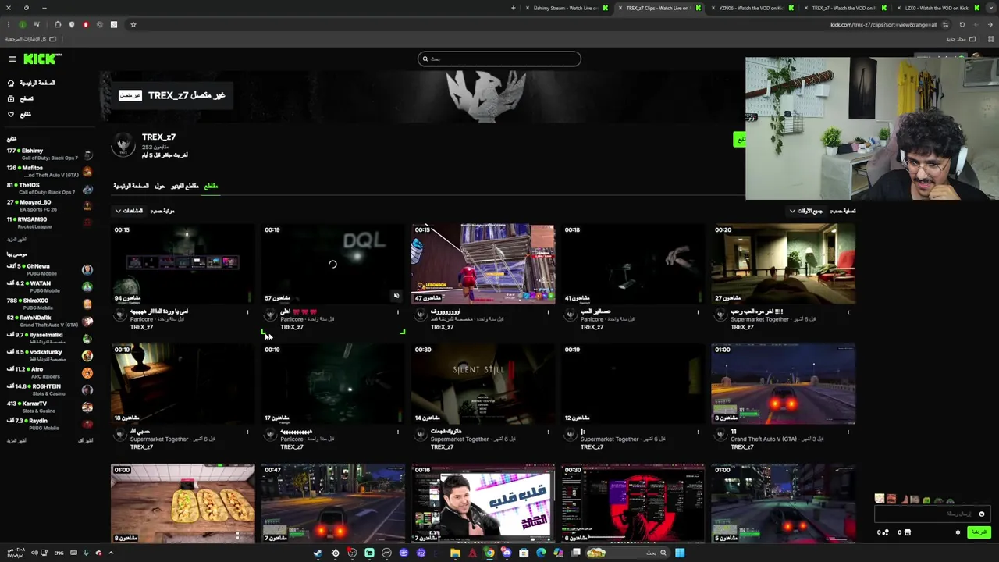Click ShiroX00 channel in sidebar
999x562 pixels.
coord(49,304)
